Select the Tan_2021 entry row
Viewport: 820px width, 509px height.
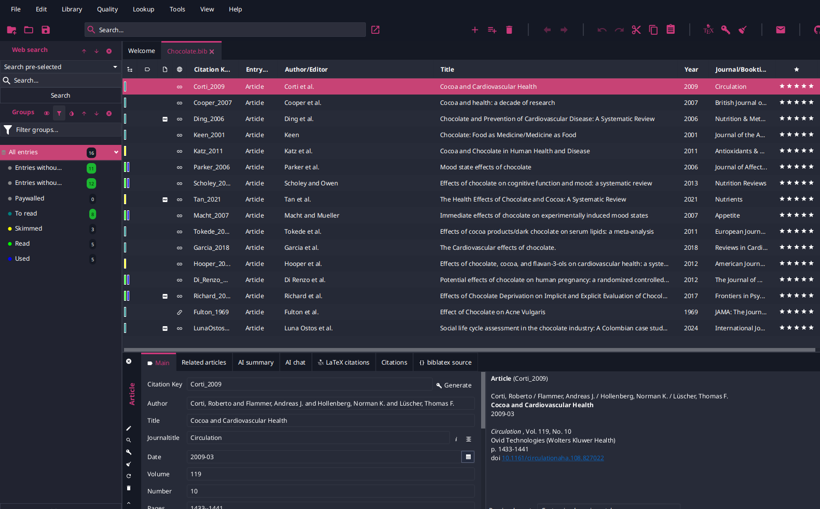(x=471, y=199)
